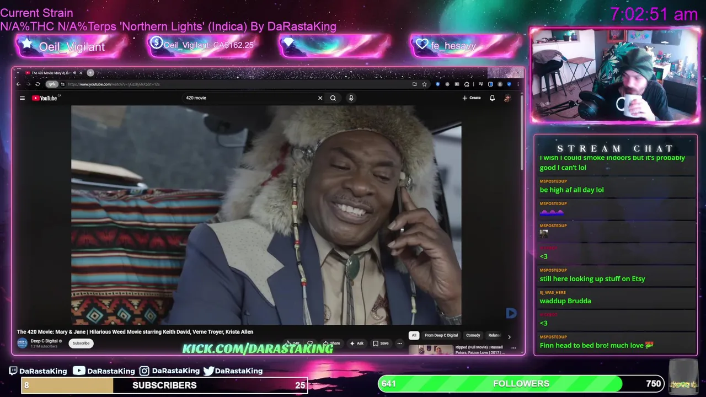Select the 'Related' filter chip
The width and height of the screenshot is (706, 397).
point(494,335)
